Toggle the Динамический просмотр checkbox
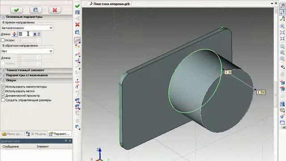The image size is (286, 161). pyautogui.click(x=3, y=95)
